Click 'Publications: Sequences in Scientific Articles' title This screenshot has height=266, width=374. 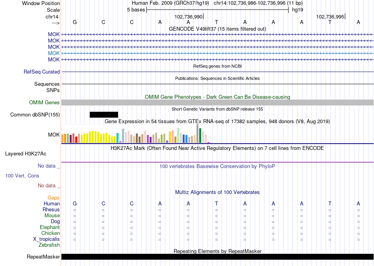(217, 78)
